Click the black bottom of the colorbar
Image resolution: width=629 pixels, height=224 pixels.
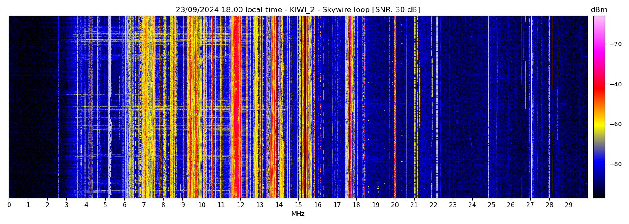click(x=598, y=195)
